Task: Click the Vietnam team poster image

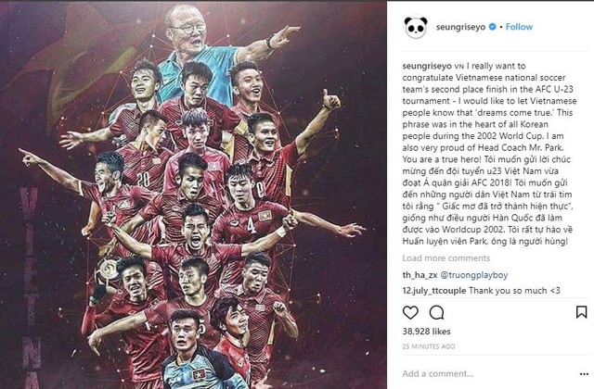Action: point(193,195)
